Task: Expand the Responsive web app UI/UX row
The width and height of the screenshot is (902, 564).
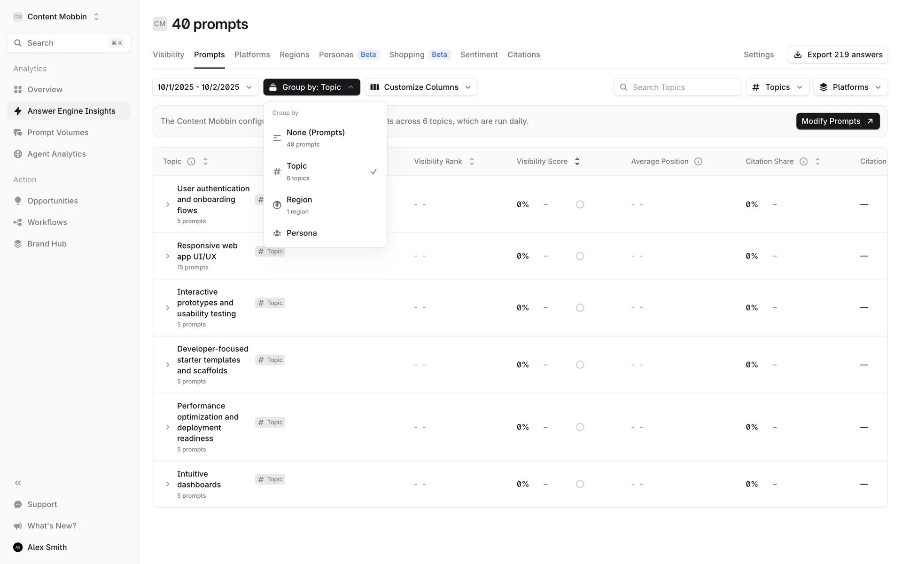Action: pyautogui.click(x=168, y=256)
